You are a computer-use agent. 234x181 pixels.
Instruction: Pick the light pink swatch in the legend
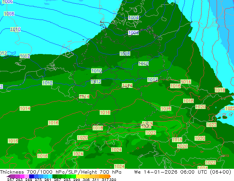click(27, 176)
